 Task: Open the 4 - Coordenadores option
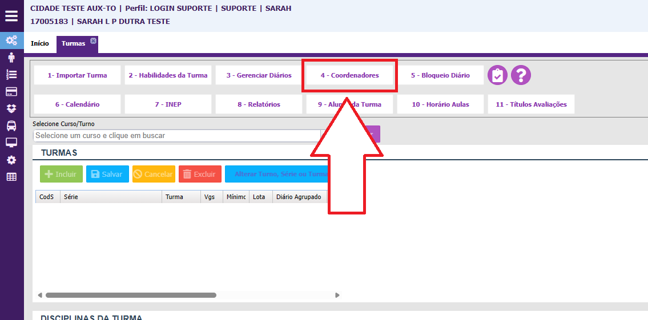point(349,75)
